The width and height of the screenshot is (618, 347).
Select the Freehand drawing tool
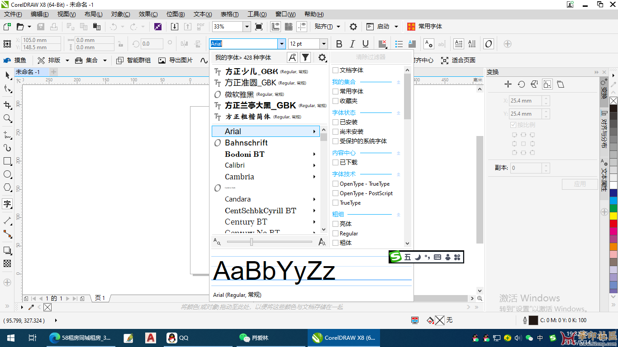[x=8, y=135]
